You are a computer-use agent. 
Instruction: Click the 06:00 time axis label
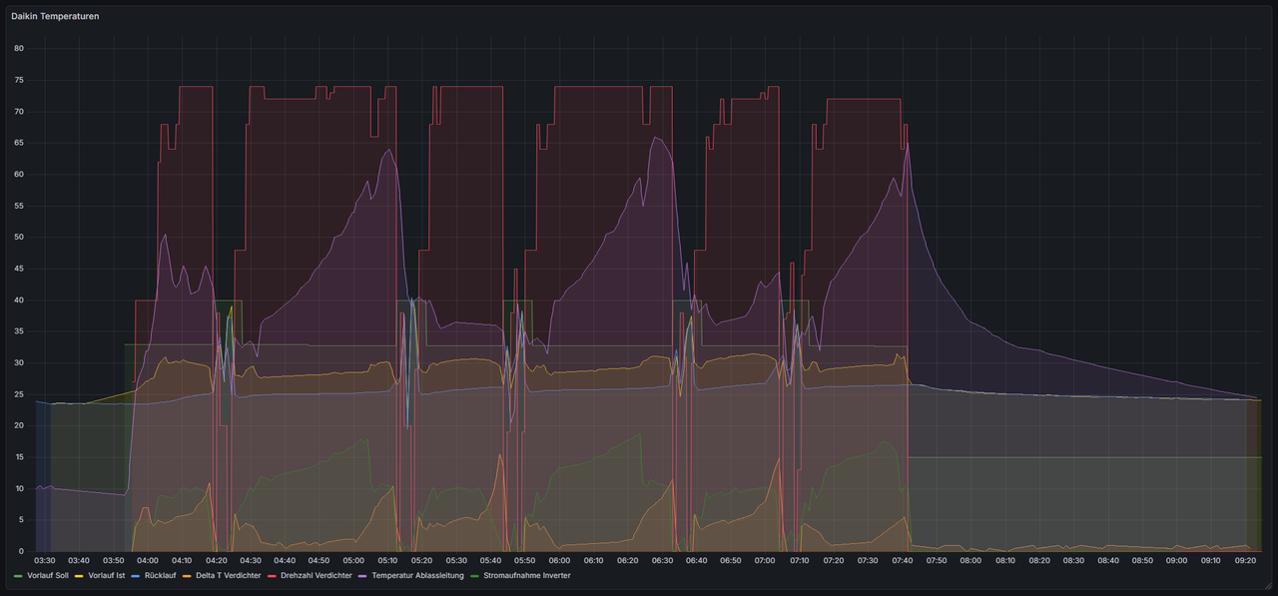[559, 560]
